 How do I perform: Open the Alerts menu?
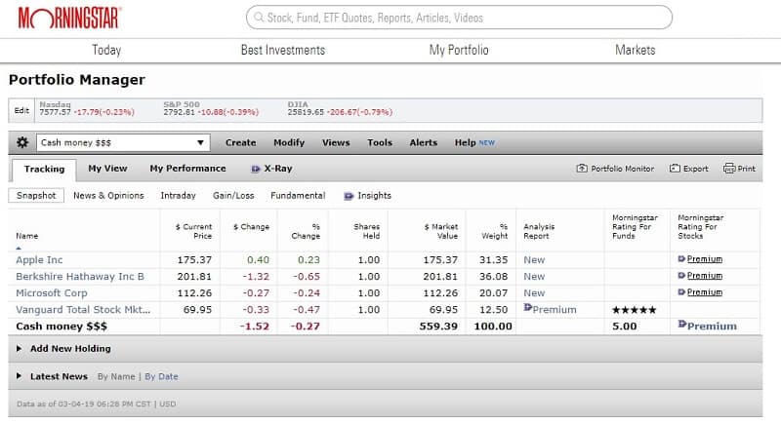tap(423, 142)
